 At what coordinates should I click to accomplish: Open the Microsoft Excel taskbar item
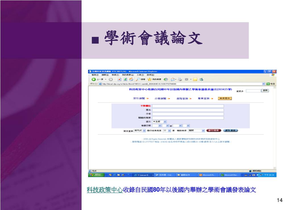pyautogui.click(x=229, y=175)
